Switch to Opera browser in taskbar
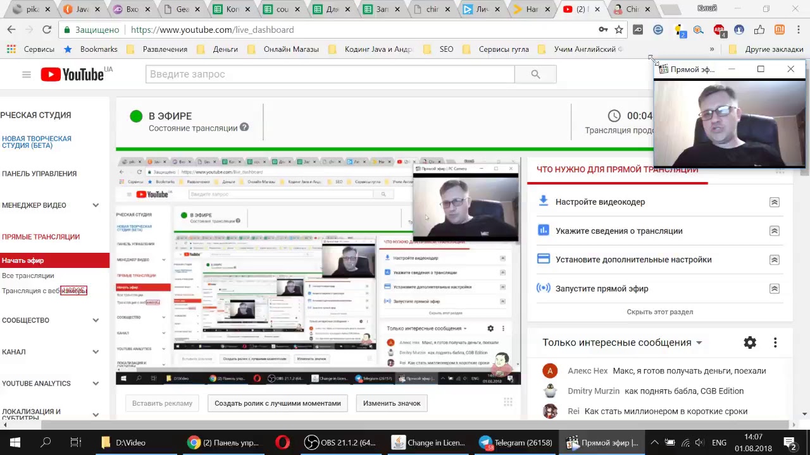 [282, 442]
